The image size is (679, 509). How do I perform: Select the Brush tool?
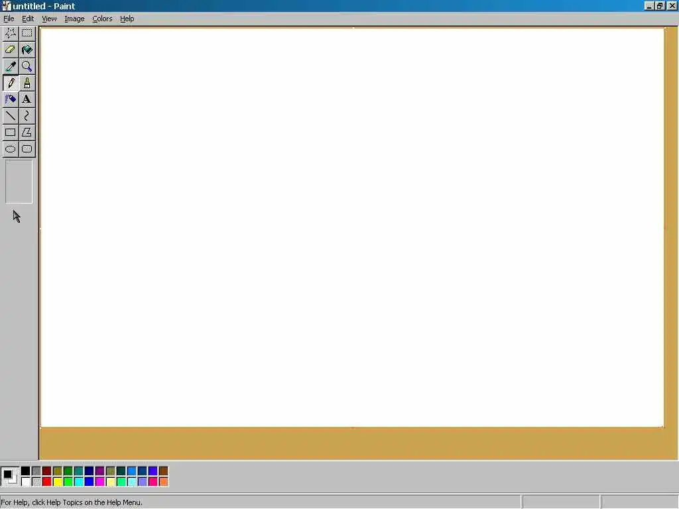(x=27, y=83)
